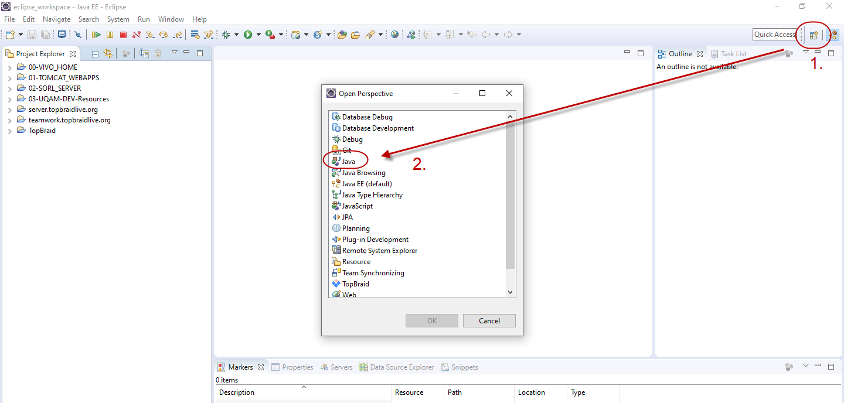Click the Step Over icon
This screenshot has height=403, width=844.
click(x=164, y=35)
